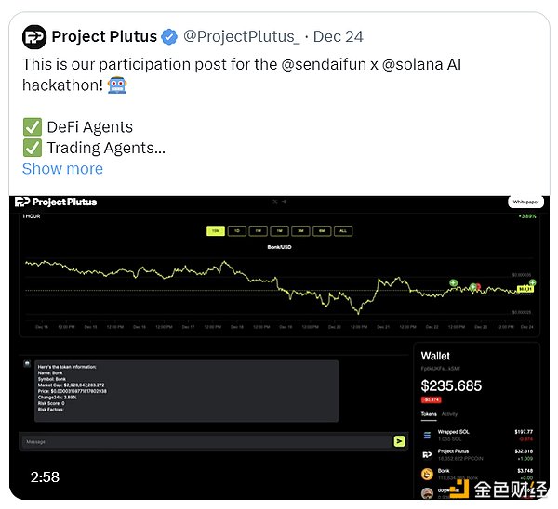The height and width of the screenshot is (509, 558).
Task: Click the green buy marker on chart
Action: tap(453, 282)
